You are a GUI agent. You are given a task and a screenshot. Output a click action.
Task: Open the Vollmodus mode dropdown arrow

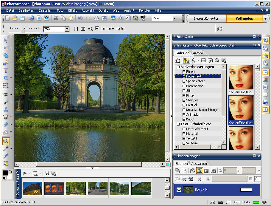point(266,18)
